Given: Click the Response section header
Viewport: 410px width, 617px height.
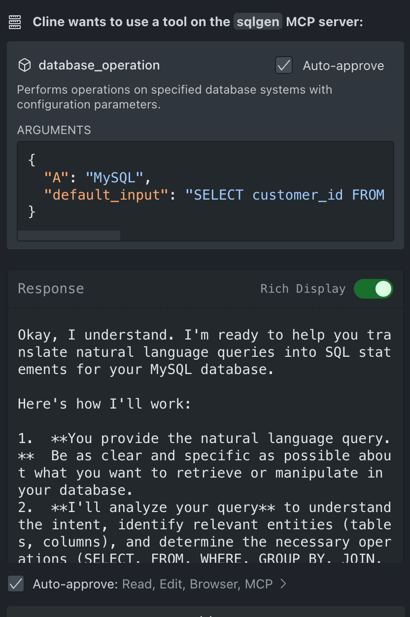Looking at the screenshot, I should [x=51, y=289].
